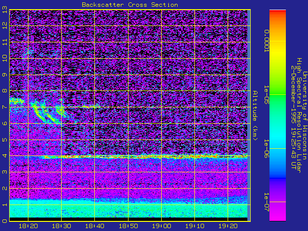Viewport: 308px width, 231px height.
Task: Click the 18:20 time axis label
Action: click(x=28, y=226)
